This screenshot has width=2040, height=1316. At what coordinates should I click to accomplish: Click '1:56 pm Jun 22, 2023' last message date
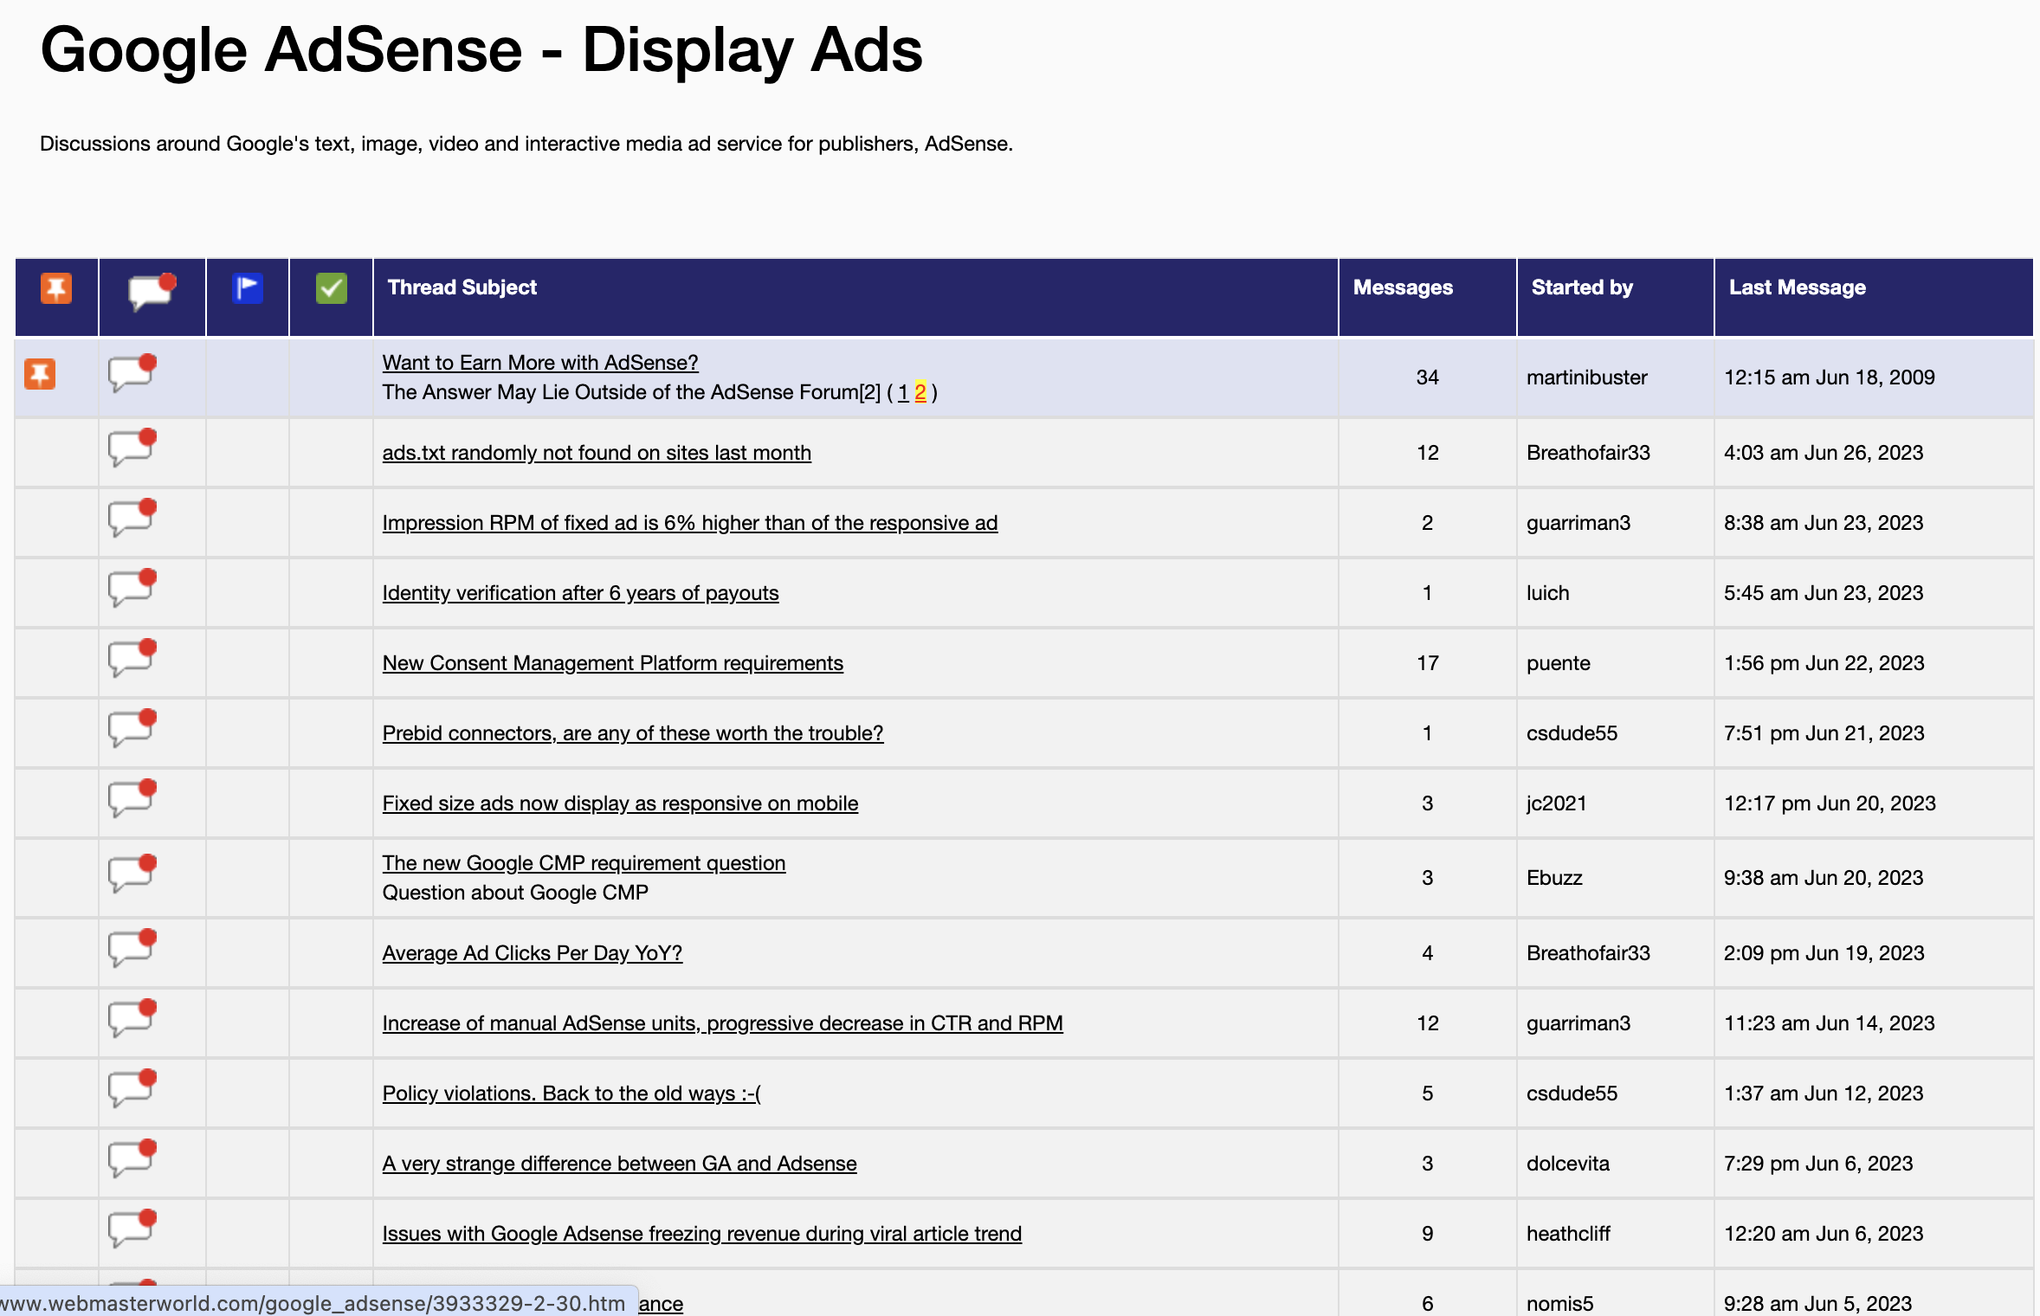(1824, 663)
